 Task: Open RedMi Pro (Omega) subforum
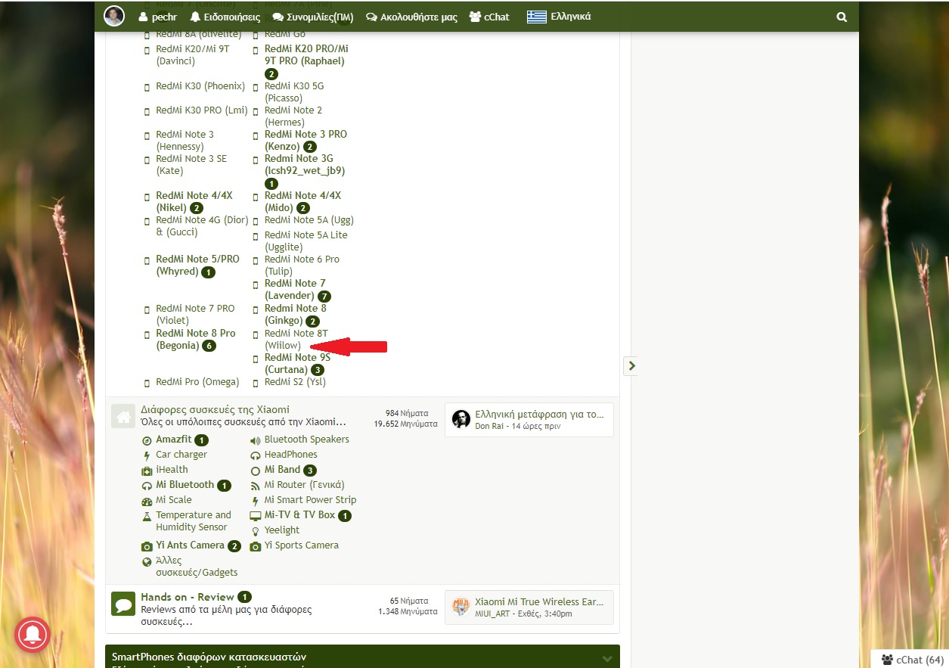click(197, 382)
